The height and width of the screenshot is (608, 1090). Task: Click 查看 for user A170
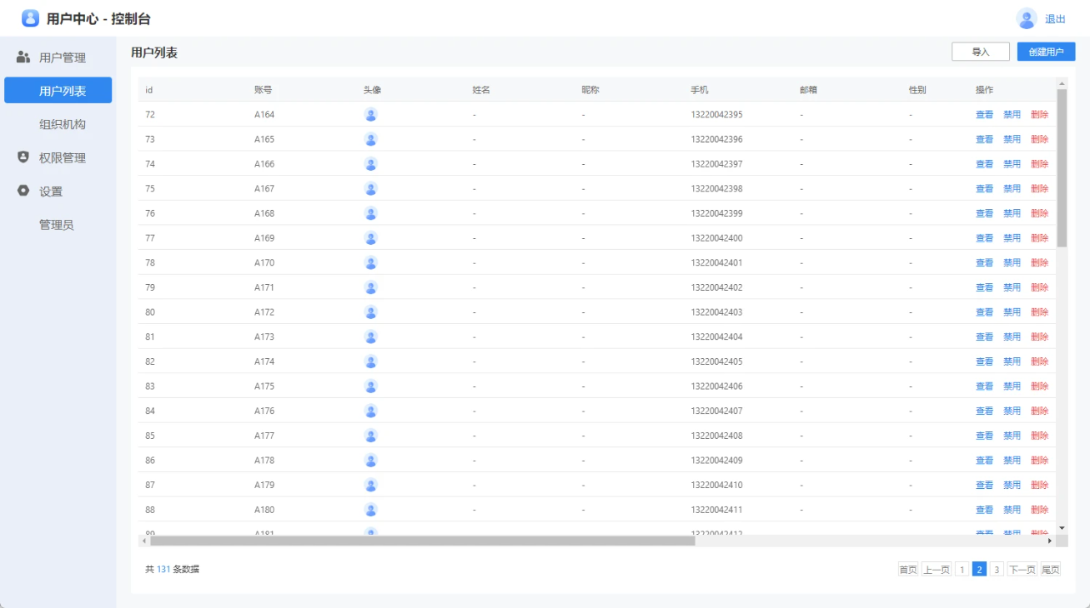[984, 262]
